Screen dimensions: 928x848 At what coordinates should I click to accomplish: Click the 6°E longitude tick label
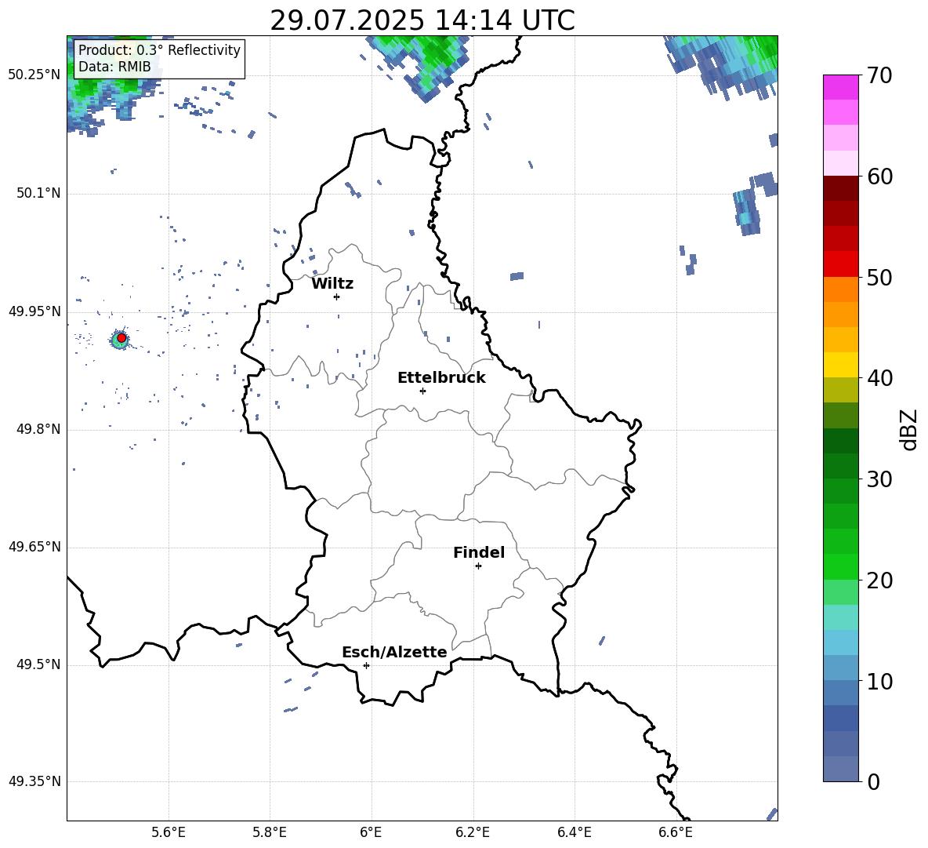(371, 832)
